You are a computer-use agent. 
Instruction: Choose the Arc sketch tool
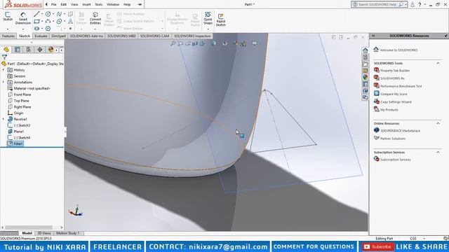[x=48, y=21]
